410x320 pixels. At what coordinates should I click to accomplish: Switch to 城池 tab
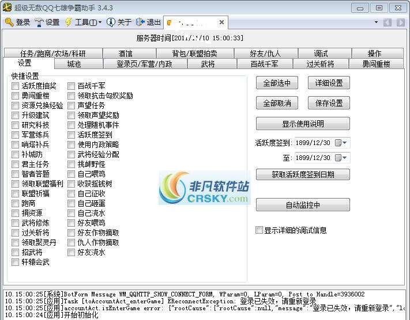click(78, 64)
